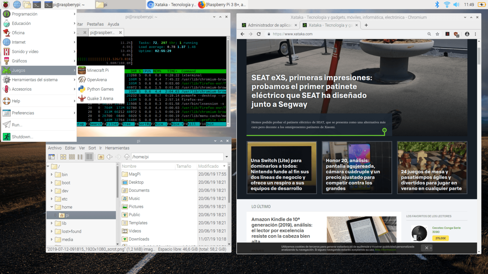Open the path bar dropdown arrow
Screen dimensions: 488x274
pos(226,157)
